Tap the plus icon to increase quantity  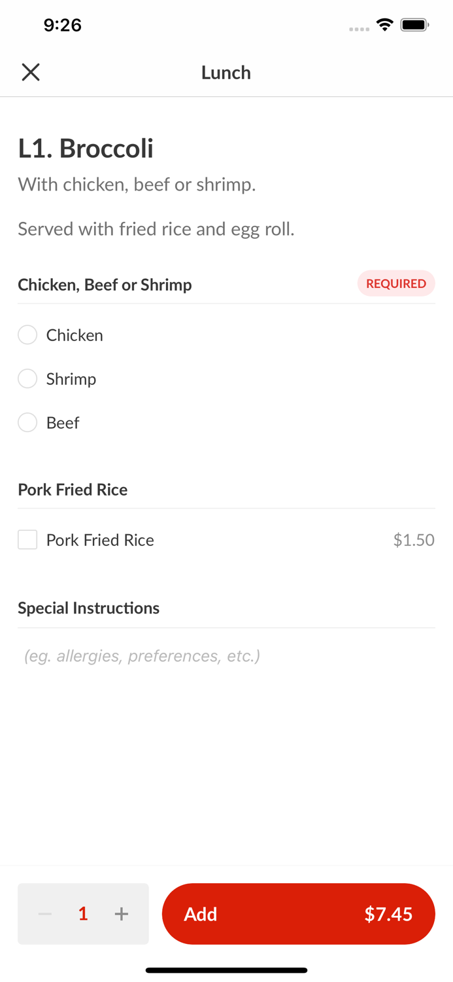click(x=122, y=914)
